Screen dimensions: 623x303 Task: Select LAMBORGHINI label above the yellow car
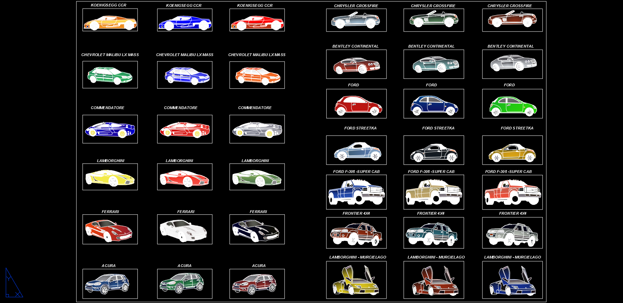pos(111,161)
